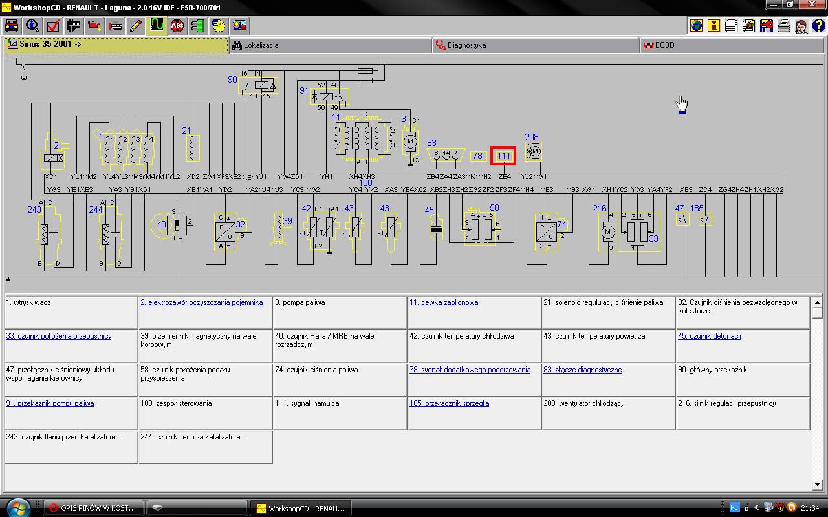Image resolution: width=828 pixels, height=517 pixels.
Task: Click the legend scrollbar up arrow
Action: tap(818, 302)
